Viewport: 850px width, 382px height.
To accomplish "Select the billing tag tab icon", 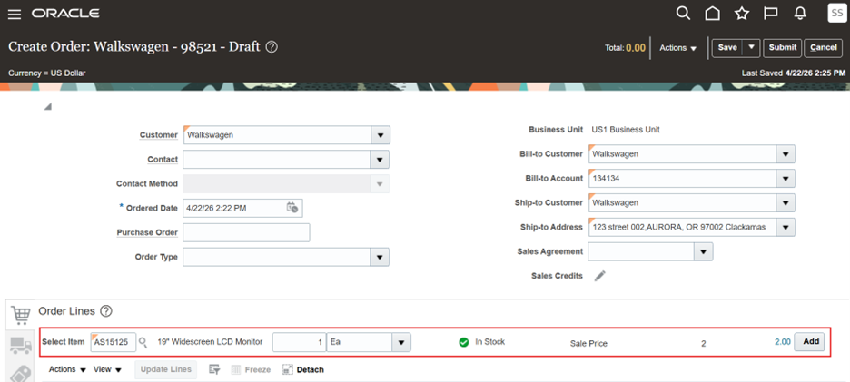I will 20,374.
